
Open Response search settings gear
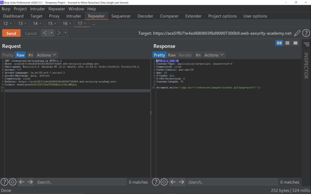coord(164,182)
